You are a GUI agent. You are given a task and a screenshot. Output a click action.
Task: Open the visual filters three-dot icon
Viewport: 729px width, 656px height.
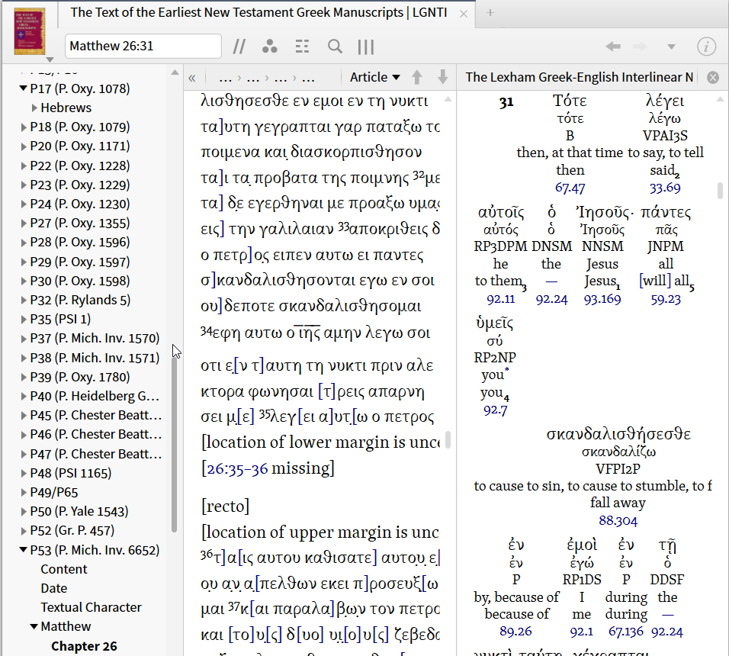pyautogui.click(x=270, y=47)
